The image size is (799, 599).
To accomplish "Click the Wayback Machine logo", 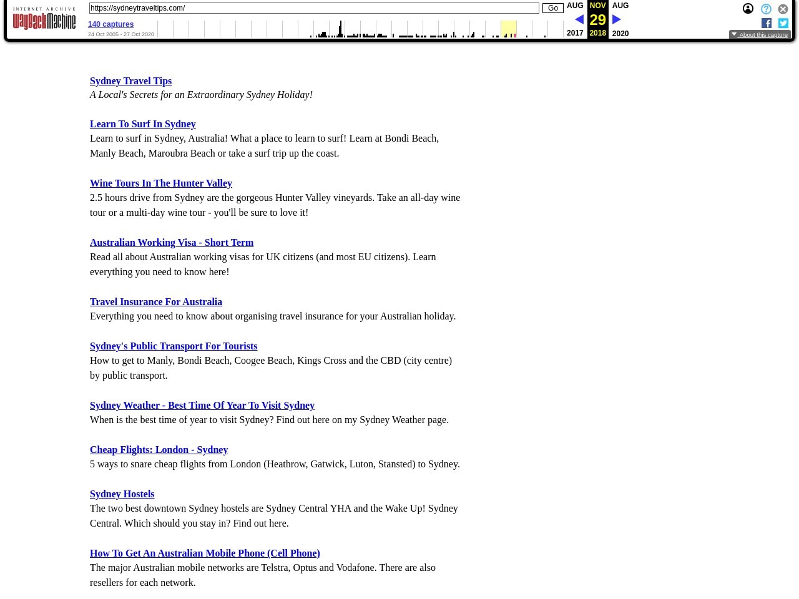I will (x=44, y=19).
